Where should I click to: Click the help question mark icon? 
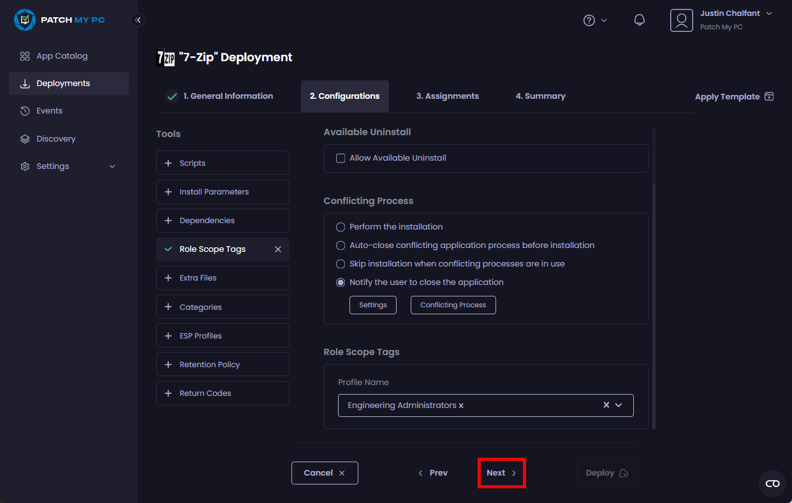coord(589,20)
